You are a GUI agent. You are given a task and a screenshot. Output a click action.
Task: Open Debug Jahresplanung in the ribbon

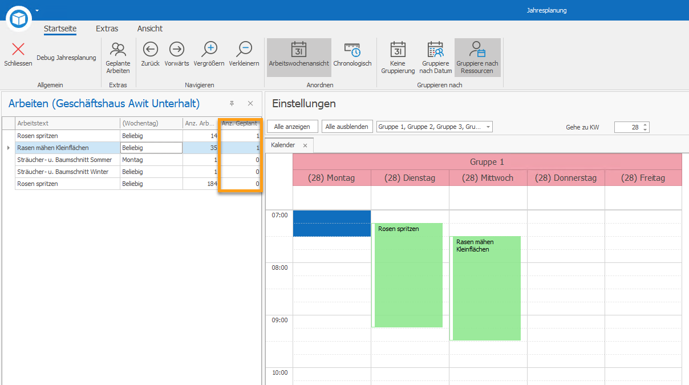pos(66,58)
